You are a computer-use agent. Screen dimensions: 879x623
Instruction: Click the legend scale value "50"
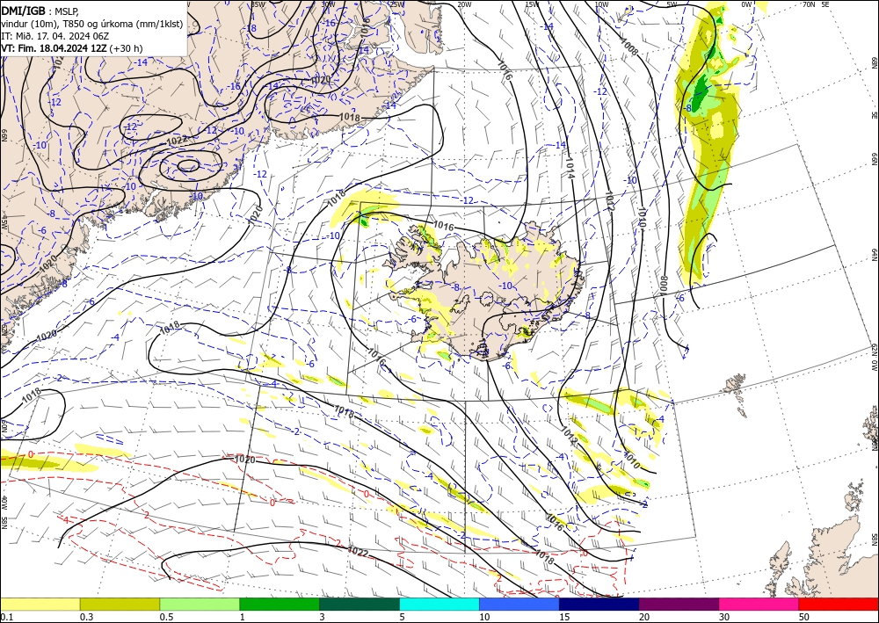click(x=805, y=617)
